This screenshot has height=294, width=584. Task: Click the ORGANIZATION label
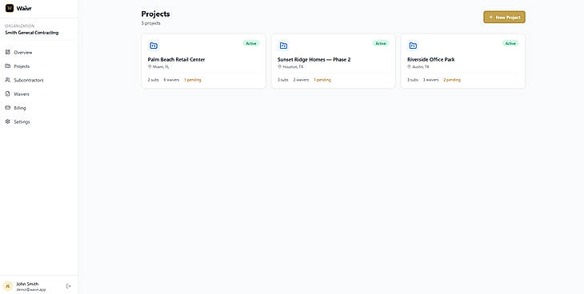coord(20,26)
